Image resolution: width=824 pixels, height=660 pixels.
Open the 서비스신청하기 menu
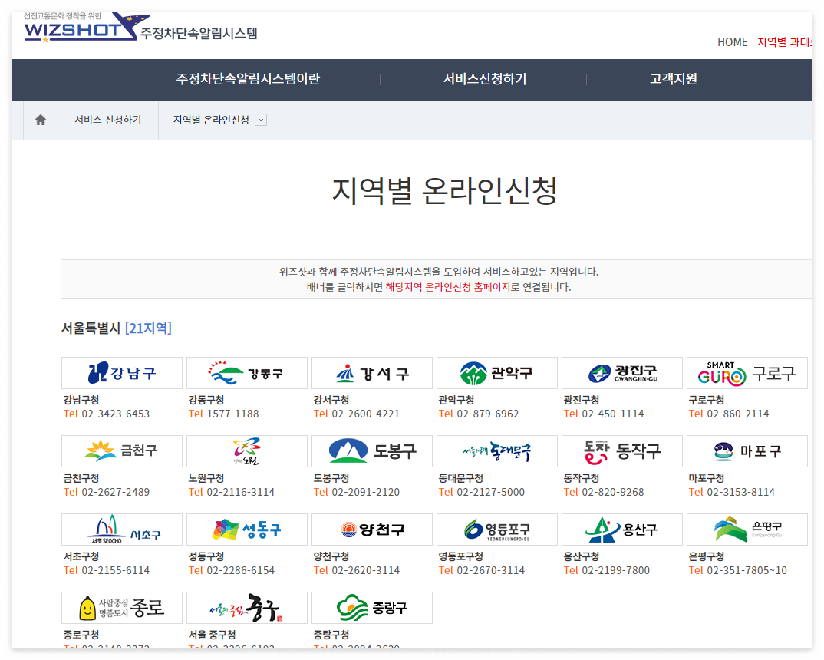485,79
